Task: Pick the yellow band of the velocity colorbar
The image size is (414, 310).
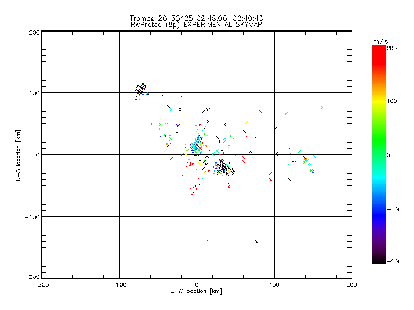Action: 379,101
